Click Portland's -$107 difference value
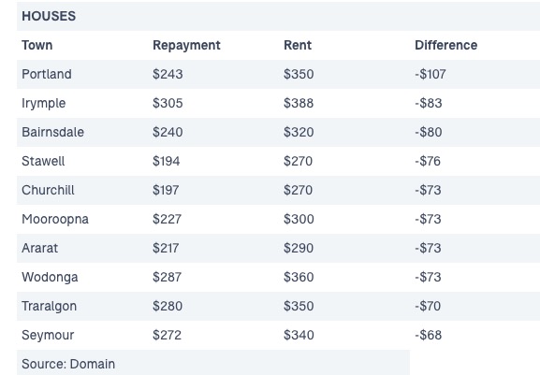540x375 pixels. pos(431,74)
